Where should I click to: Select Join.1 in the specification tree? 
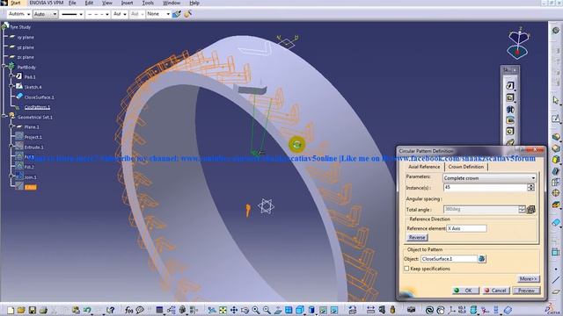pos(31,177)
